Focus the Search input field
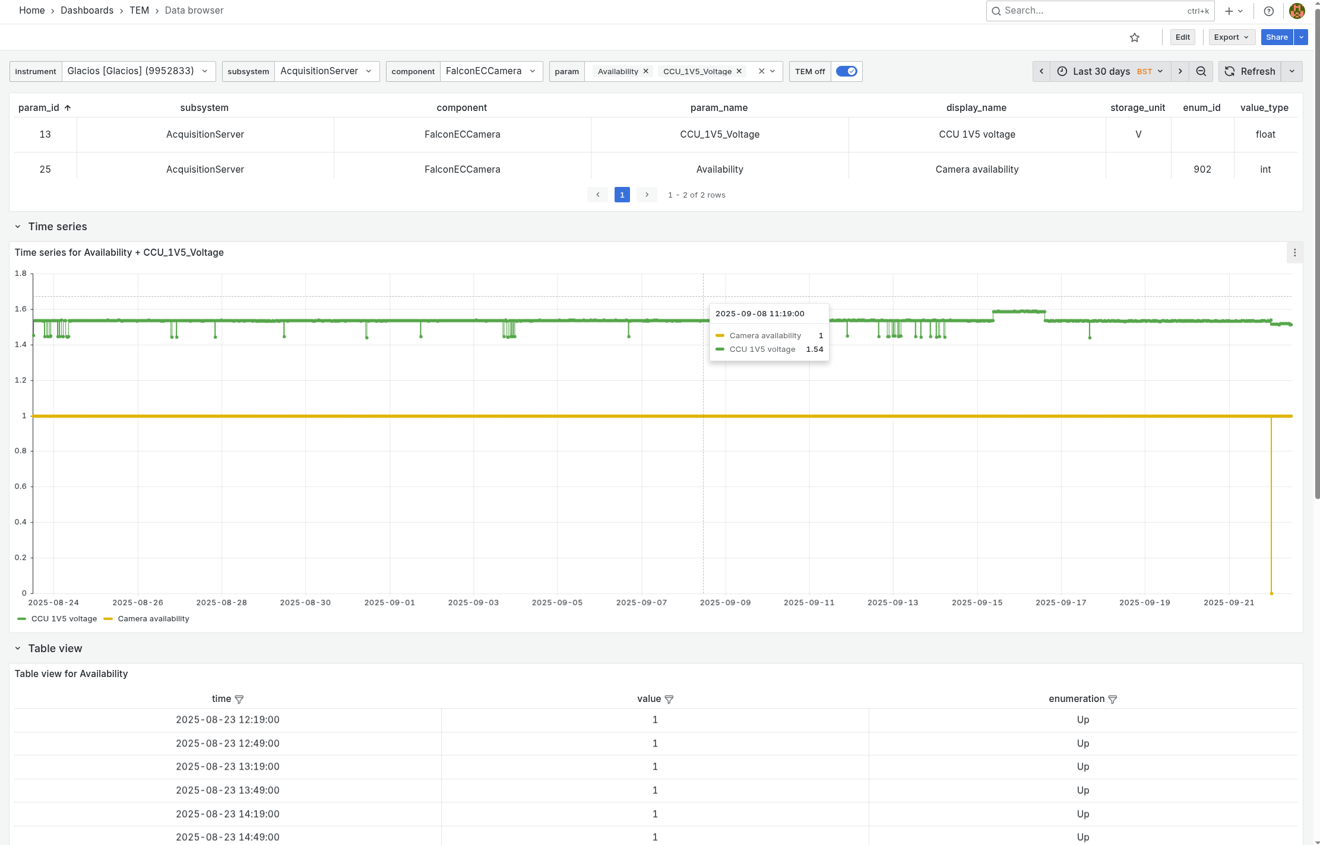This screenshot has height=845, width=1320. 1100,11
